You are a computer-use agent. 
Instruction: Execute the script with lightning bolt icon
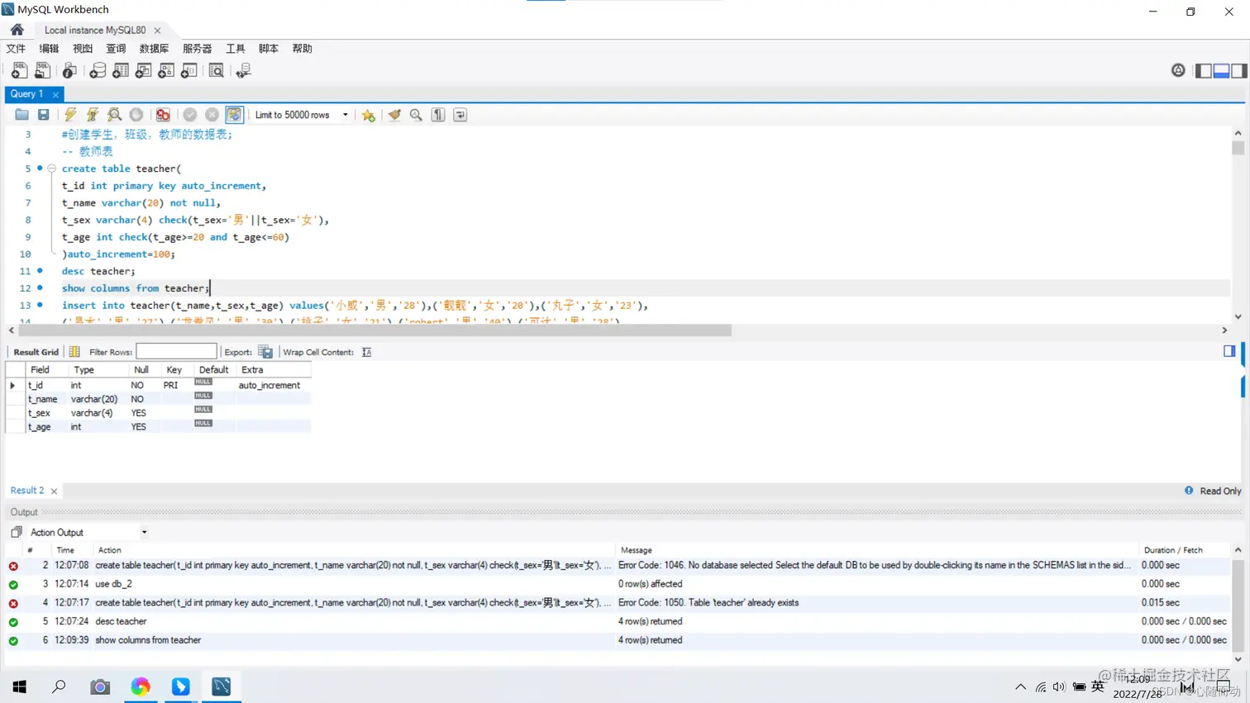pyautogui.click(x=70, y=115)
